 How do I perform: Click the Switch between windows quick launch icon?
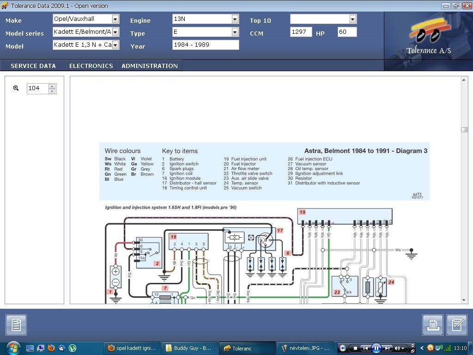point(41,349)
